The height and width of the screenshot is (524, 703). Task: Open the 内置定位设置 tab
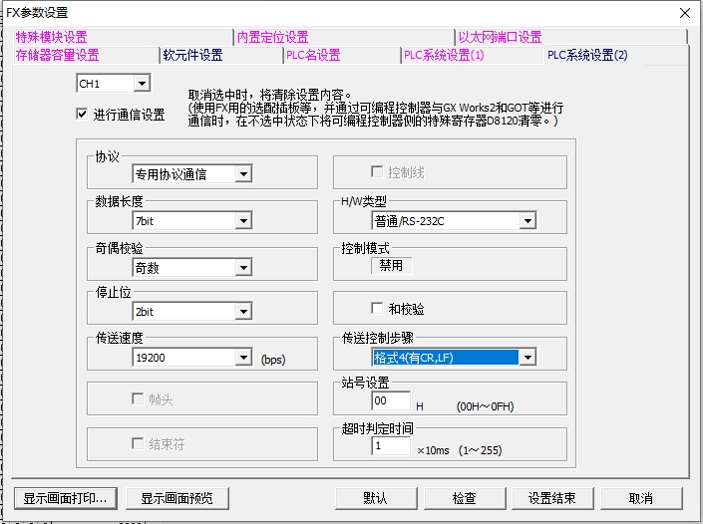click(272, 37)
